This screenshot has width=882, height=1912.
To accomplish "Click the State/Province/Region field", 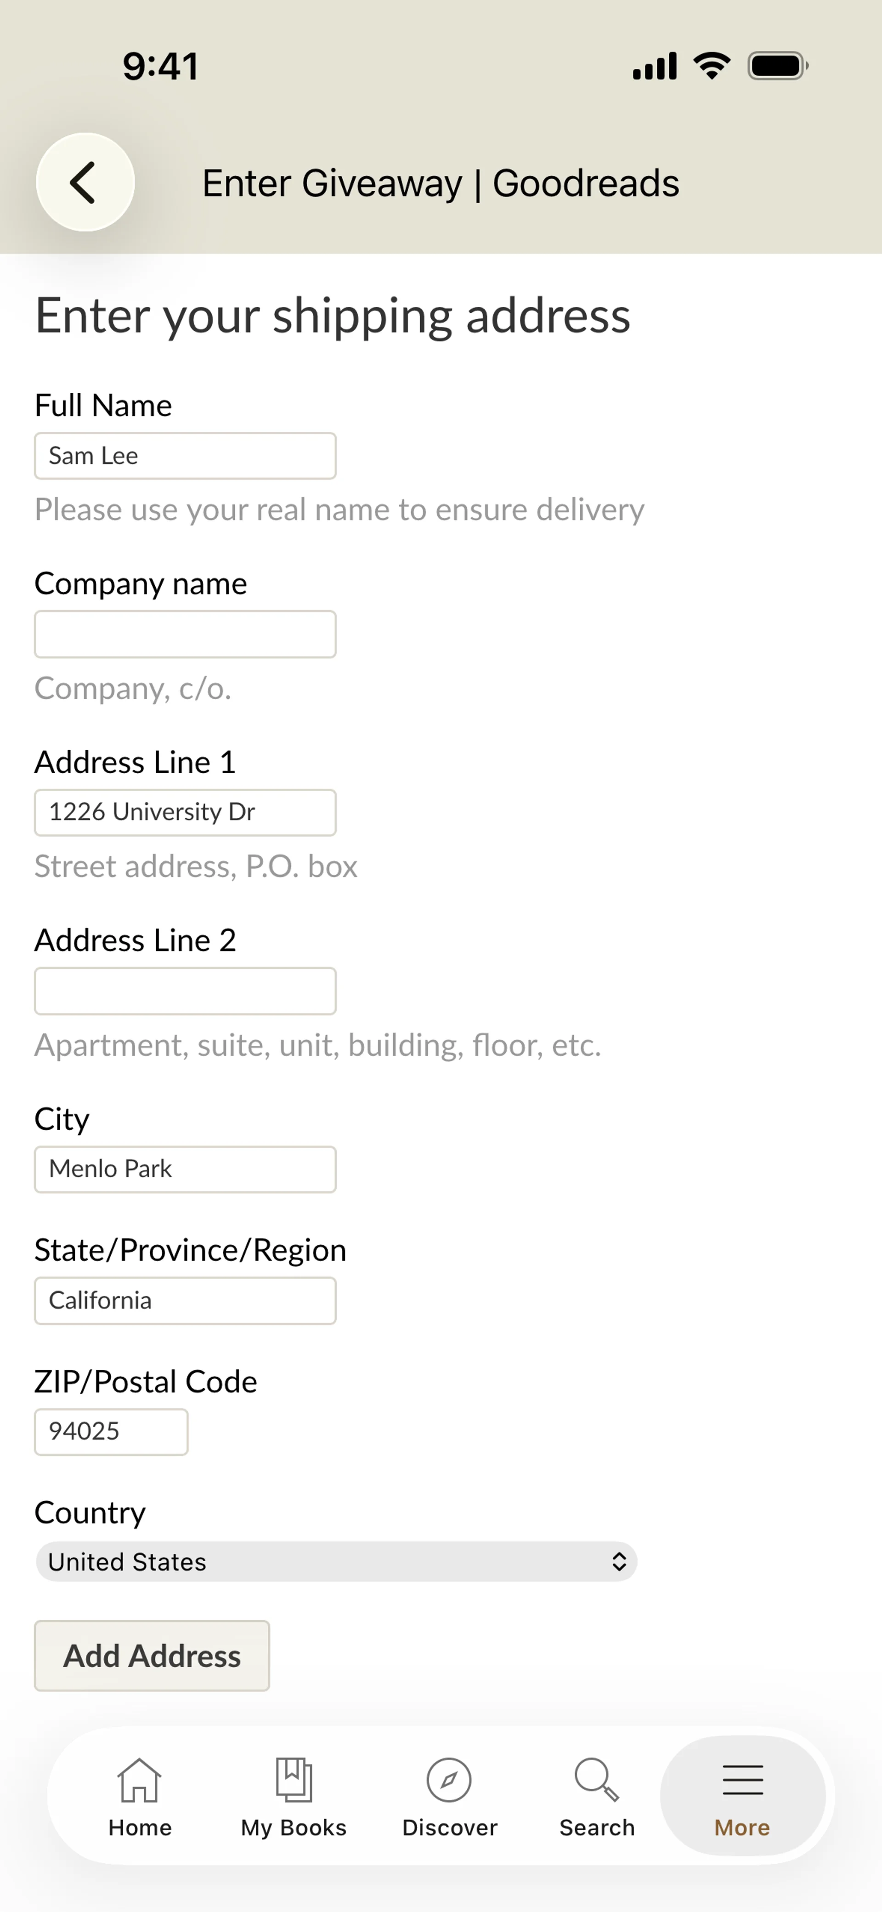I will (x=185, y=1301).
